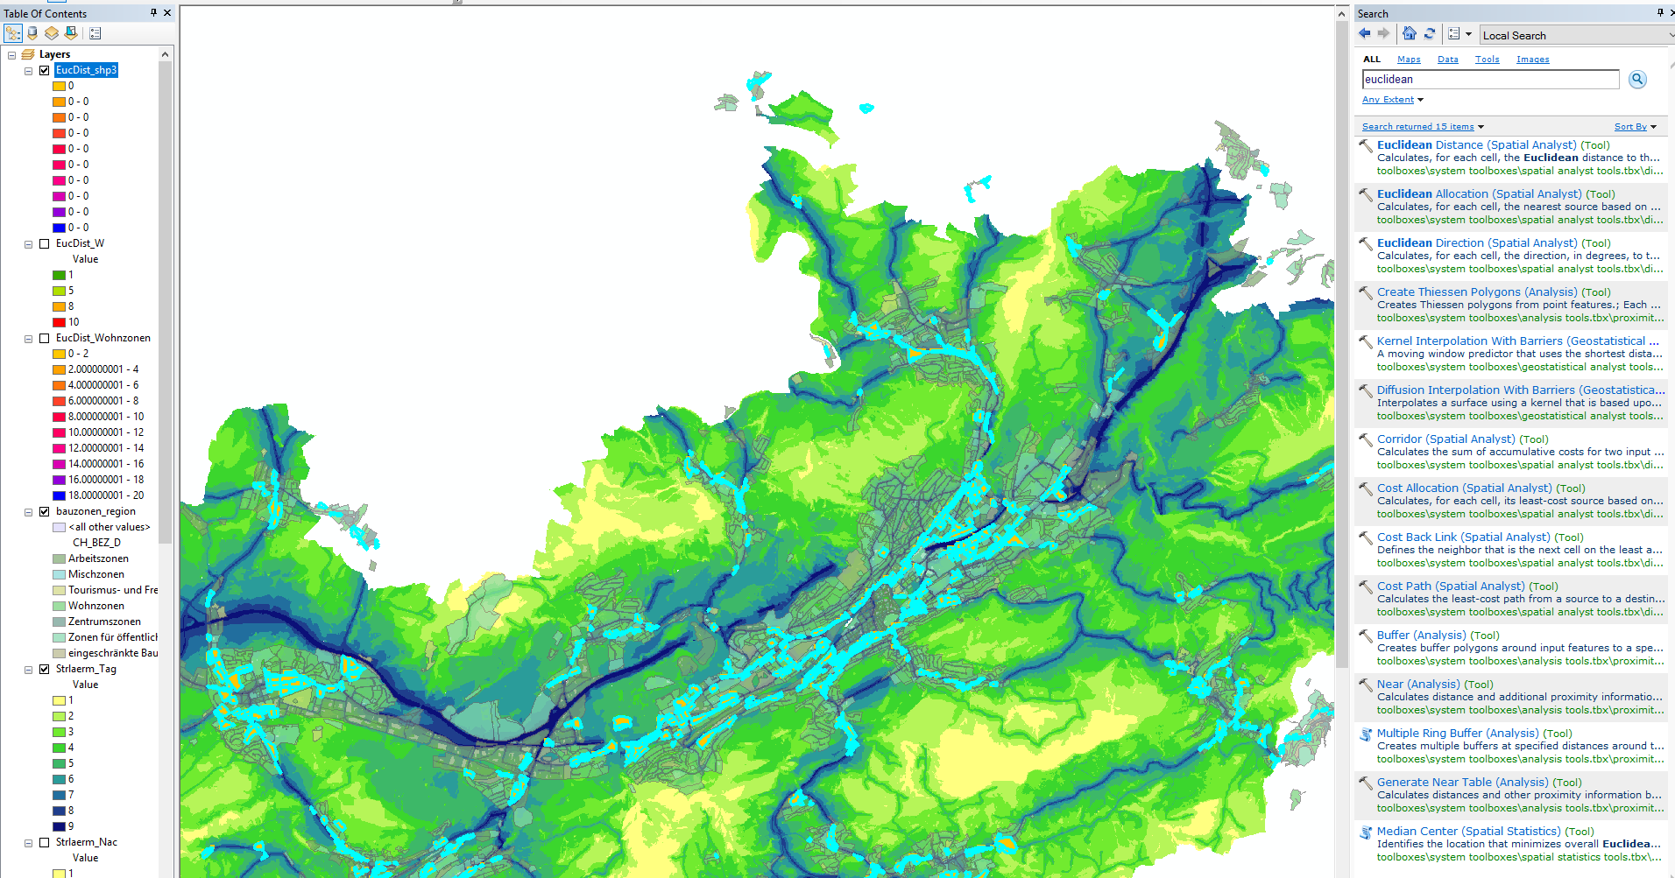Viewport: 1675px width, 878px height.
Task: Enable the EucDist_Wohnzonen layer checkbox
Action: tap(45, 338)
